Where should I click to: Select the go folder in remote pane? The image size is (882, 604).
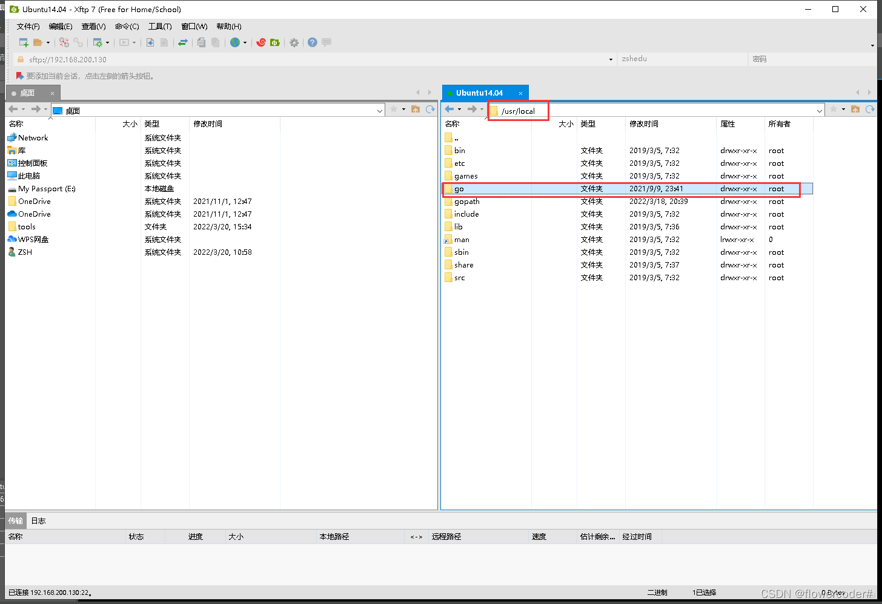[628, 189]
